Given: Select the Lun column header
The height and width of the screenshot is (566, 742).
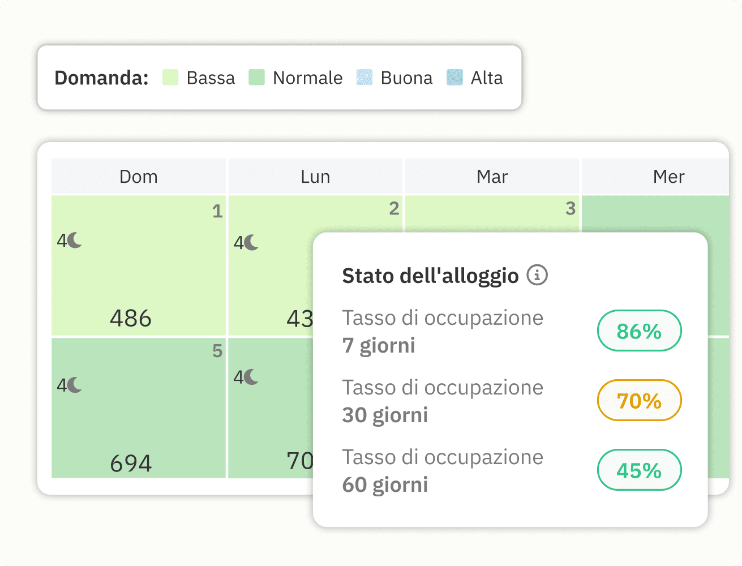Looking at the screenshot, I should point(315,176).
